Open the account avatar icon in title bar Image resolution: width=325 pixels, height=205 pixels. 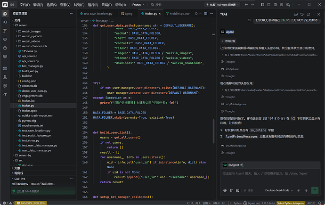(288, 5)
